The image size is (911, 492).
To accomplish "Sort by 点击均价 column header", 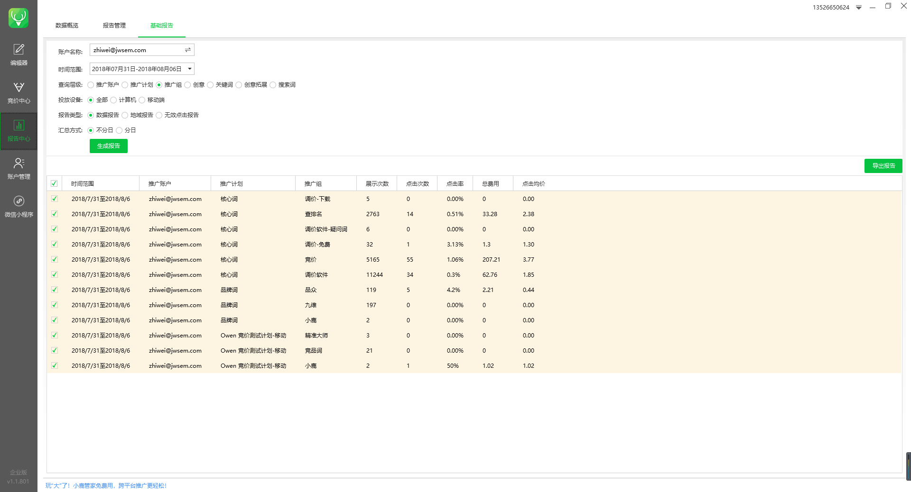I will 533,184.
